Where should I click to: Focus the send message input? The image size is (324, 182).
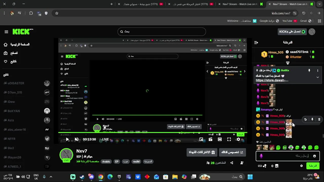point(288,156)
